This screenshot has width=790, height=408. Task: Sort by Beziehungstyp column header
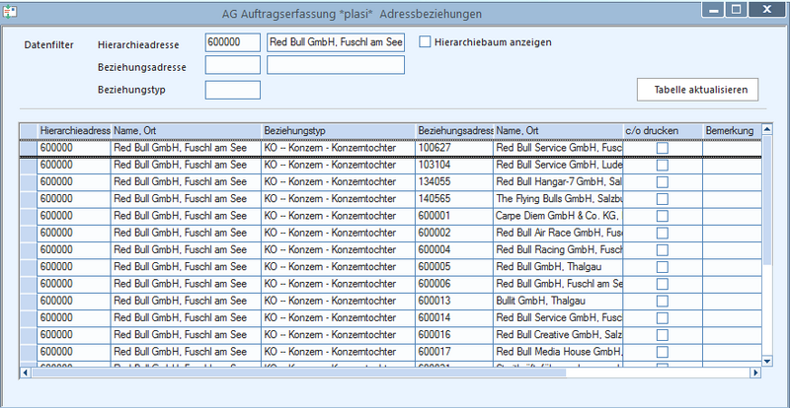click(x=338, y=131)
